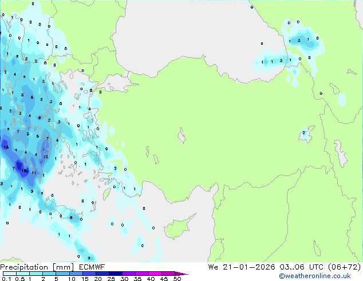Click the legend label "35"
The image size is (363, 281).
(x=137, y=279)
